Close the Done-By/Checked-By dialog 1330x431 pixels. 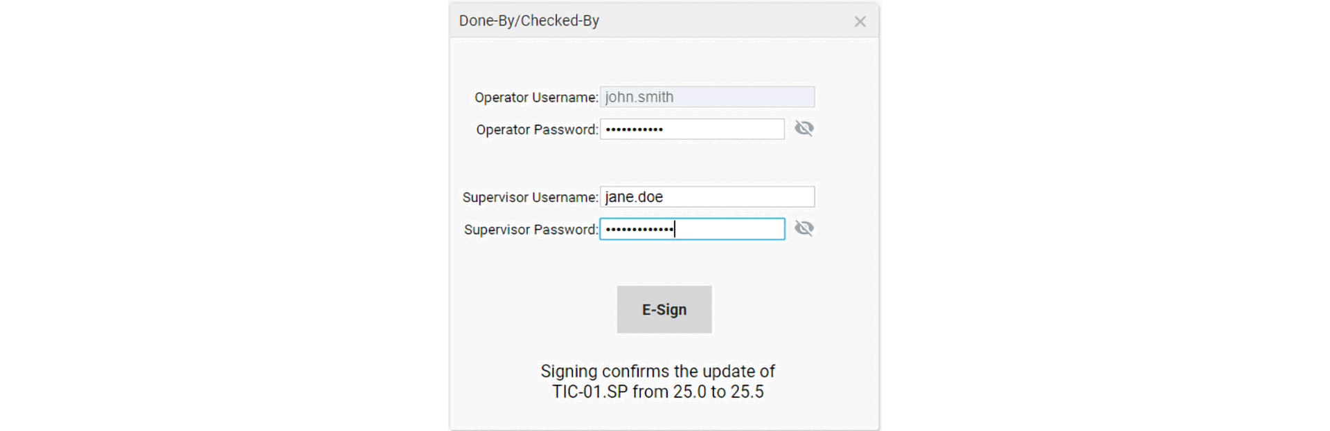(860, 21)
